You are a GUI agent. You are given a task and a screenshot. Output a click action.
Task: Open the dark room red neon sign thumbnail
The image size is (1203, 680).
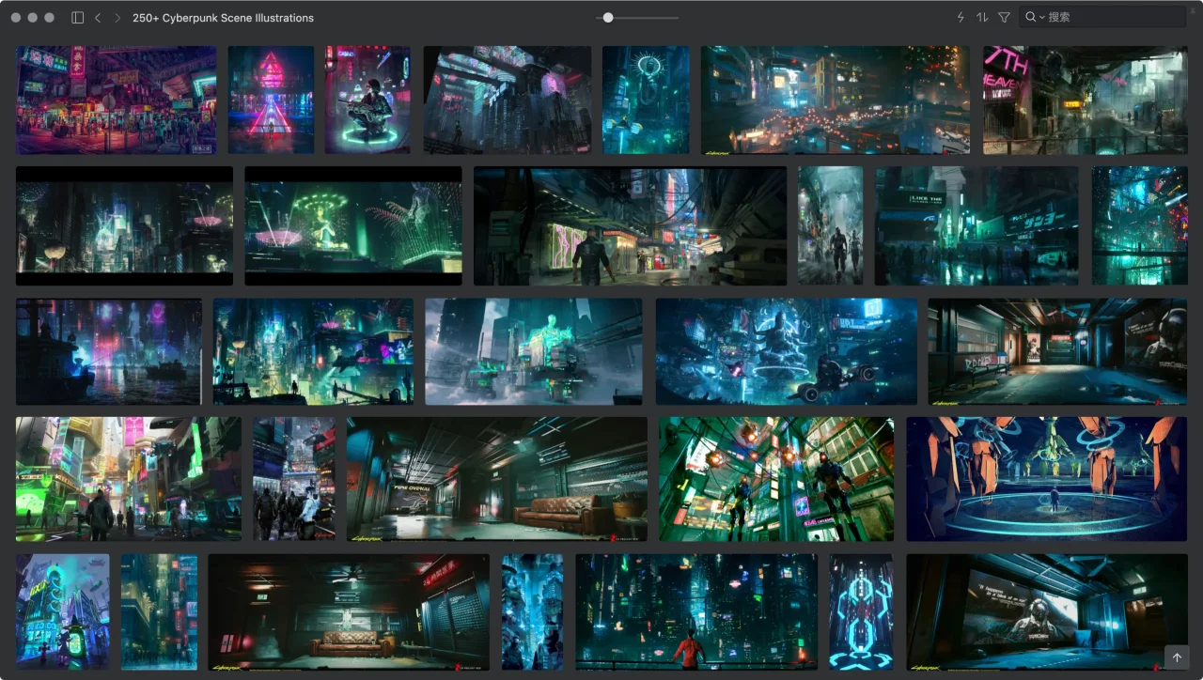pyautogui.click(x=349, y=611)
